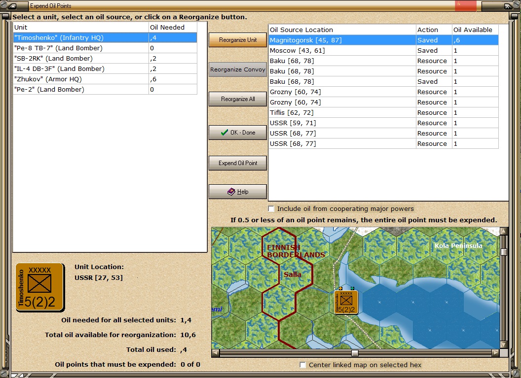Click the close icon at title bar right
521x378 pixels.
tap(507, 6)
